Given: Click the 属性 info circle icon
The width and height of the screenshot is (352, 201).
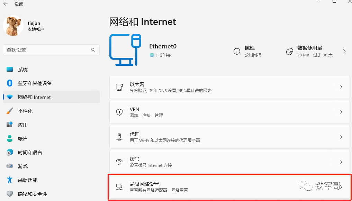Looking at the screenshot, I should tap(237, 51).
